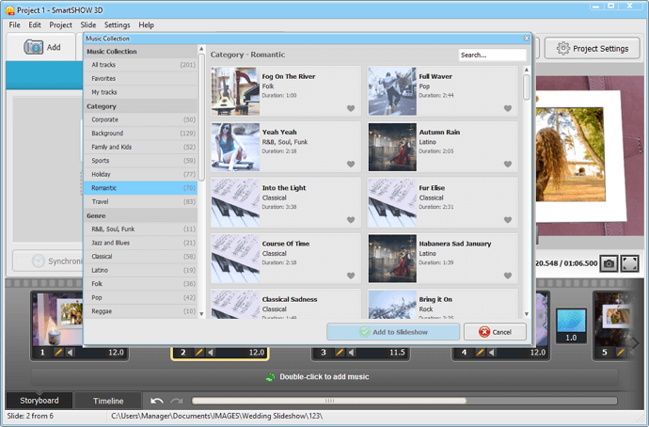Filter by R&B, Soul, Funk genre

[x=141, y=229]
